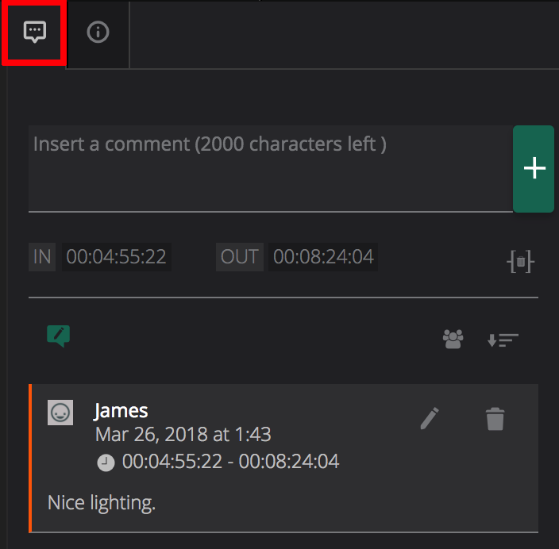Click the clock icon in James's comment
This screenshot has height=549, width=559.
106,463
